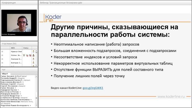The image size is (192, 108).
Task: Click chat message from Сивульский Виктор
Action: click(x=14, y=98)
